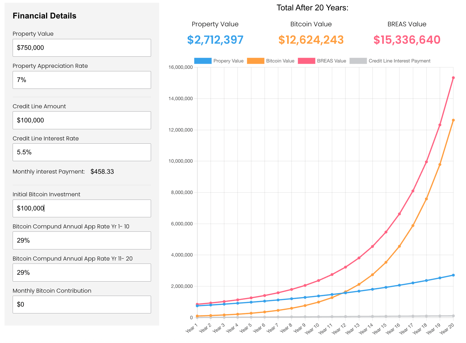466x343 pixels.
Task: Focus the Property Appreciation Rate field
Action: pos(82,80)
